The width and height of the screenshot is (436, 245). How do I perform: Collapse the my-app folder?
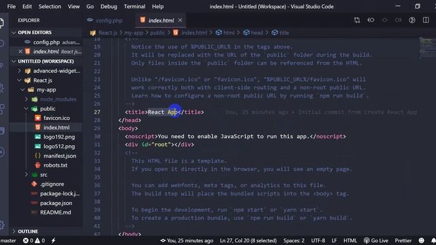click(22, 90)
